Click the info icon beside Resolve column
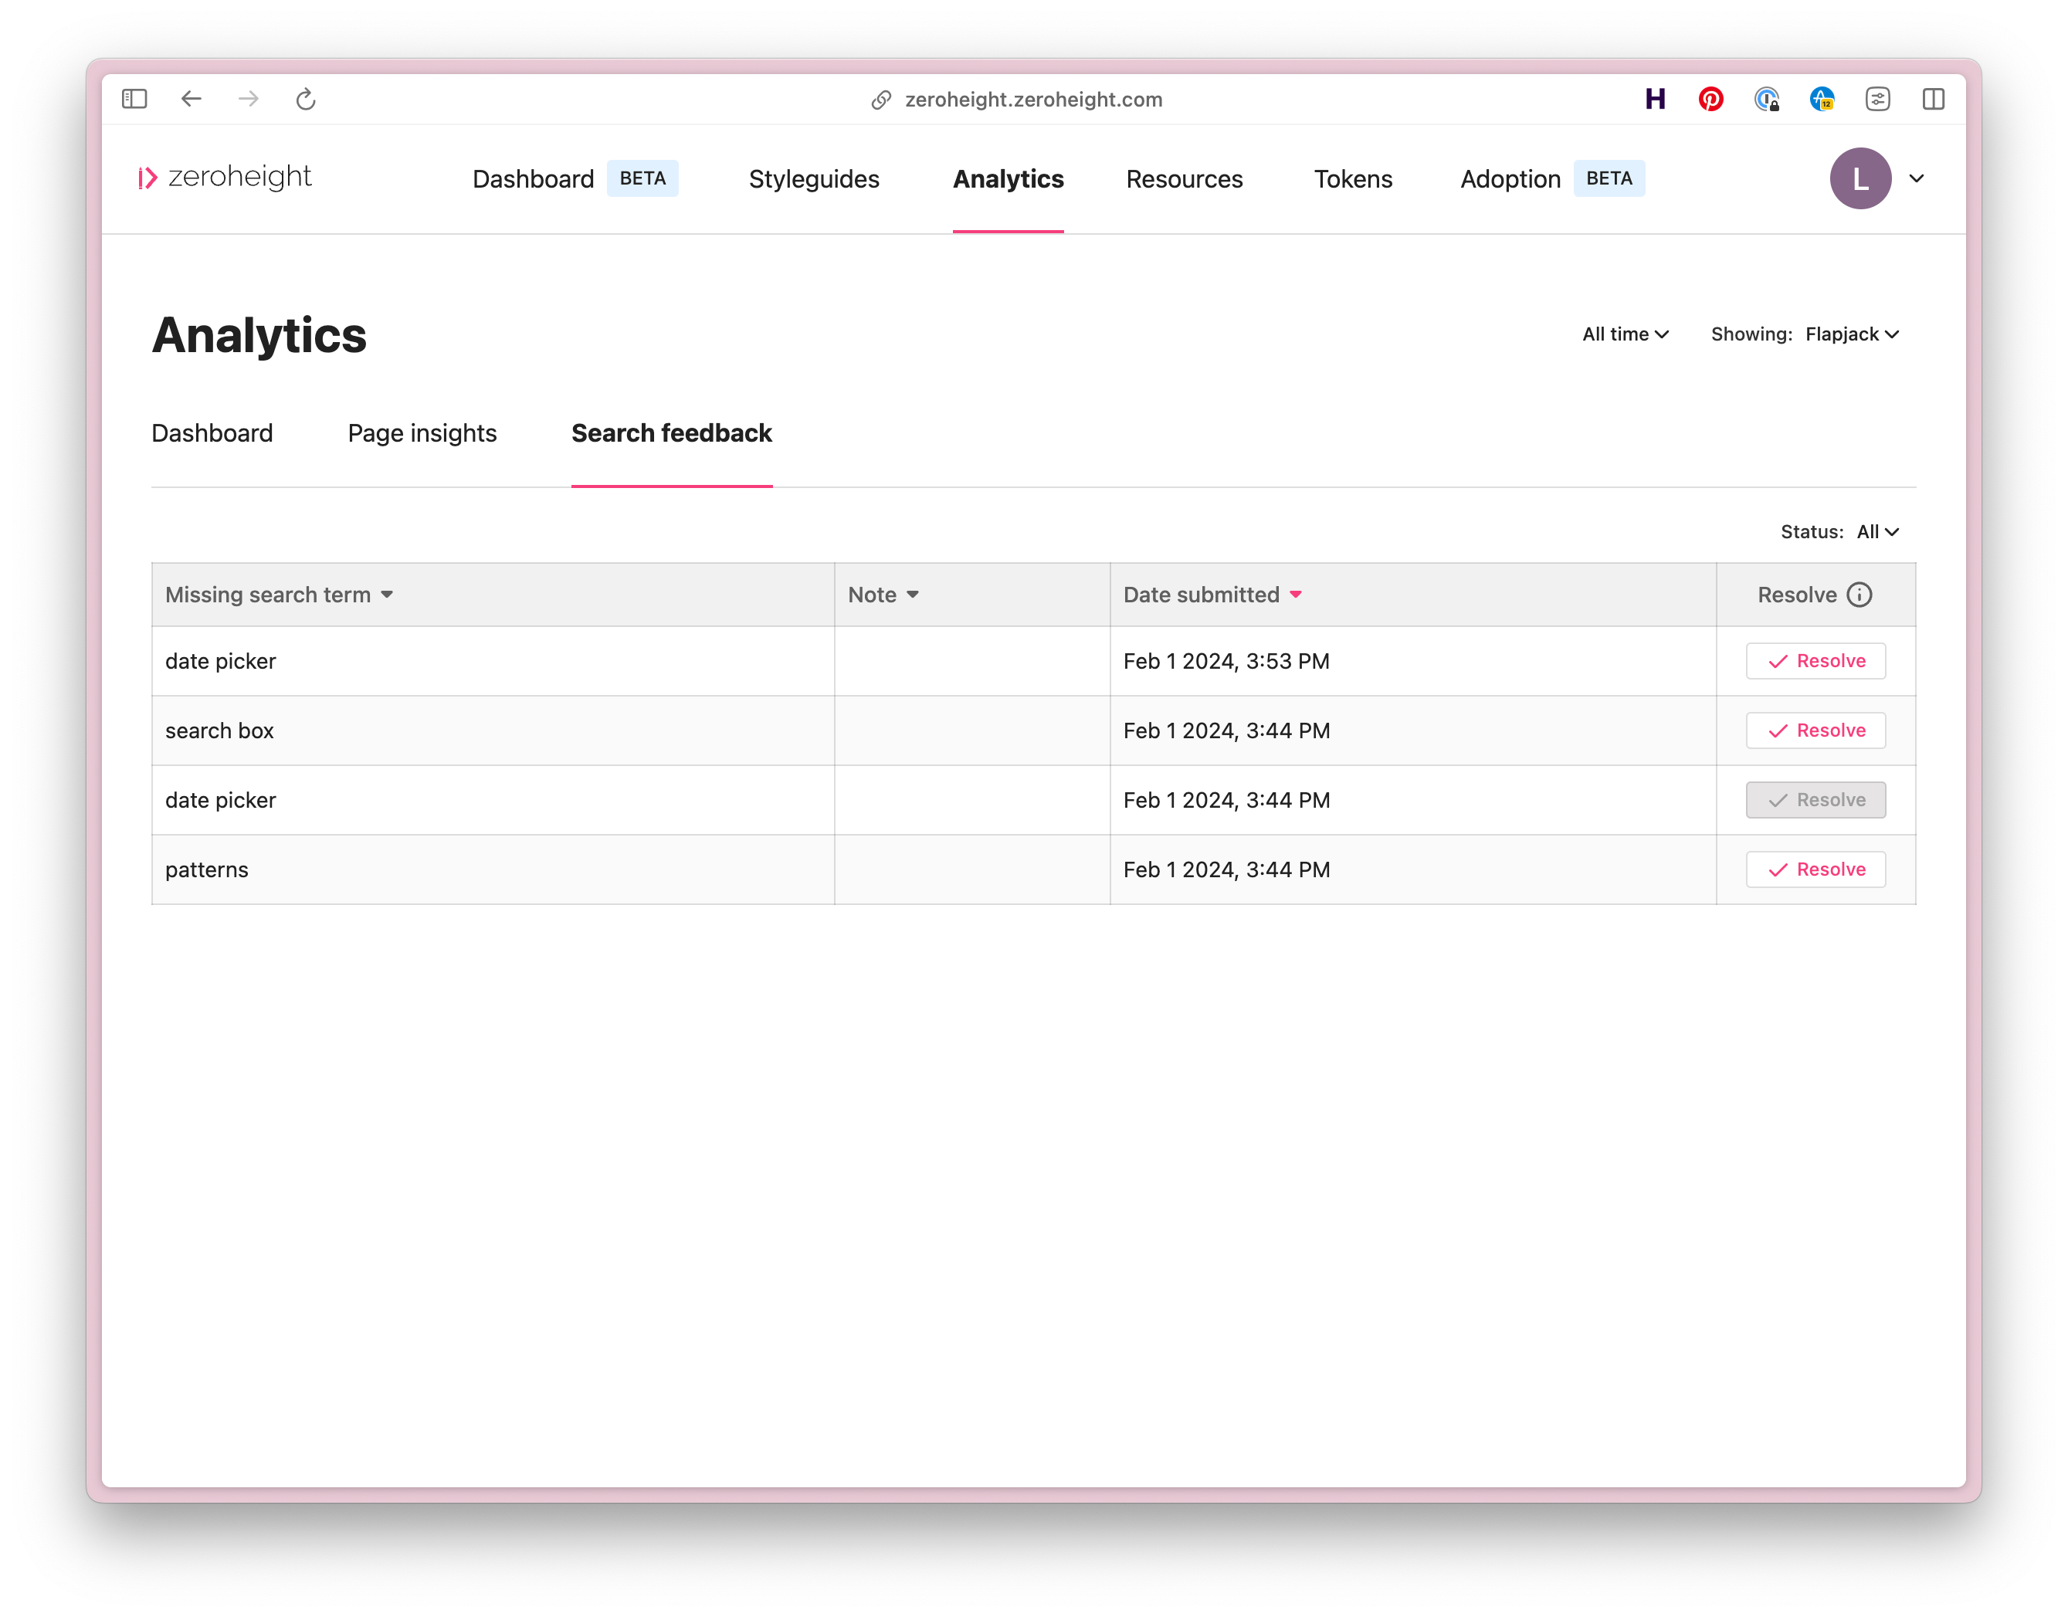The height and width of the screenshot is (1617, 2068). 1860,595
